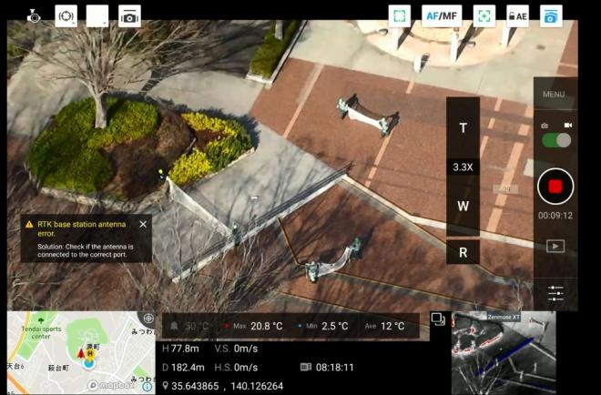Tap the center-focus target icon
The image size is (601, 395).
(484, 15)
